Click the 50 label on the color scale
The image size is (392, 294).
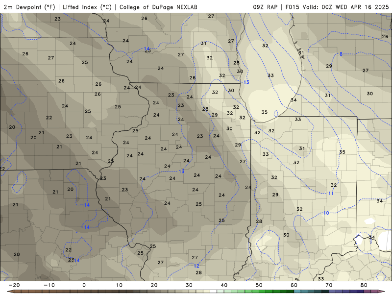click(x=259, y=285)
